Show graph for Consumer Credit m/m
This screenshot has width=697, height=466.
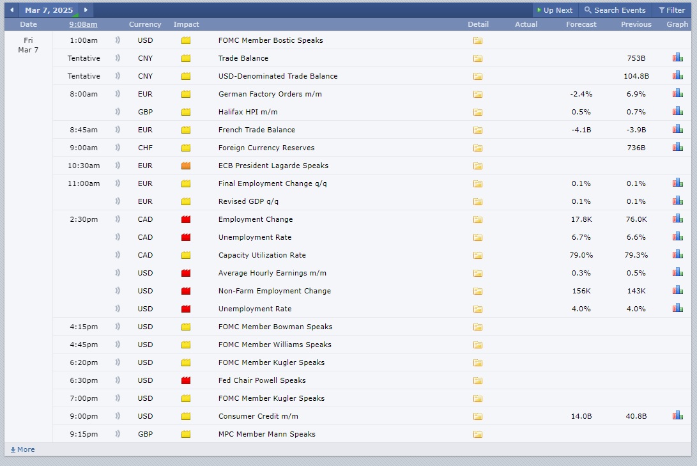pos(677,416)
